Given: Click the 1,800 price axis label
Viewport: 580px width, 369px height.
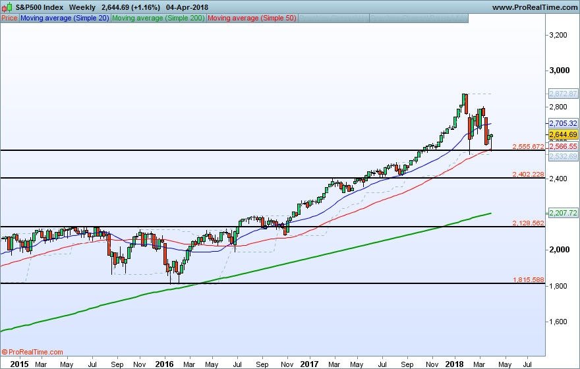Looking at the screenshot, I should (558, 286).
